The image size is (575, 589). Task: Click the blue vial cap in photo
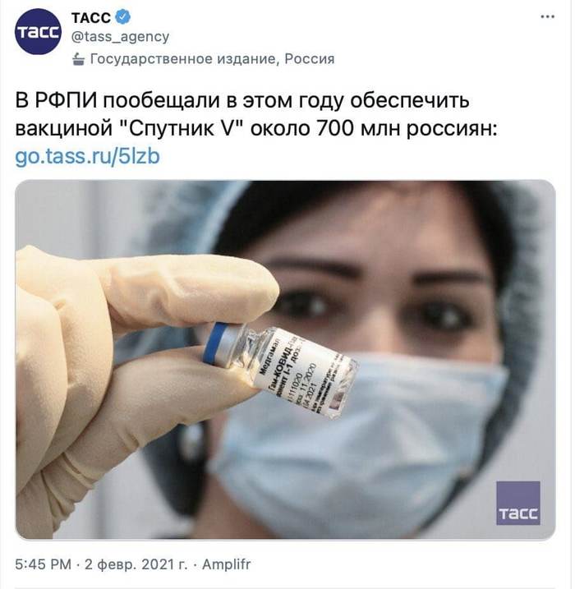tap(215, 343)
